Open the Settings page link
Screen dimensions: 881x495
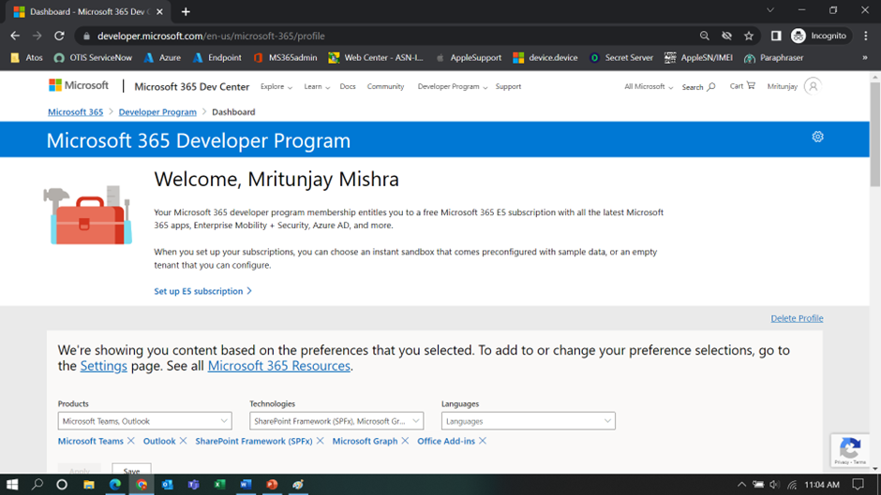point(103,366)
